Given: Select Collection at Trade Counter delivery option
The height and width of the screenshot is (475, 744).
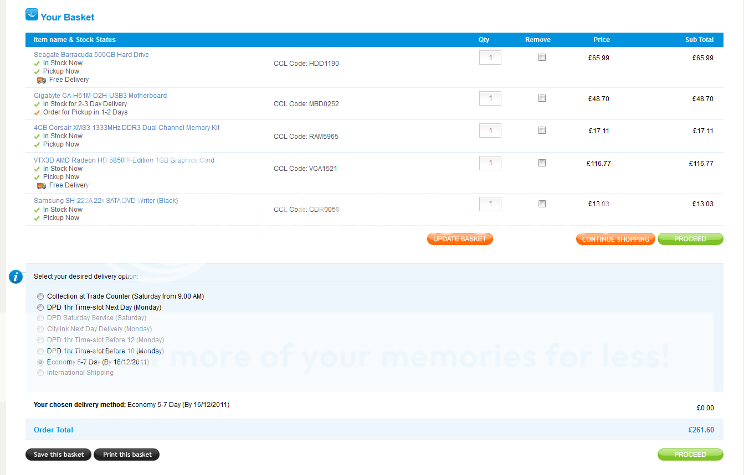Looking at the screenshot, I should (40, 296).
